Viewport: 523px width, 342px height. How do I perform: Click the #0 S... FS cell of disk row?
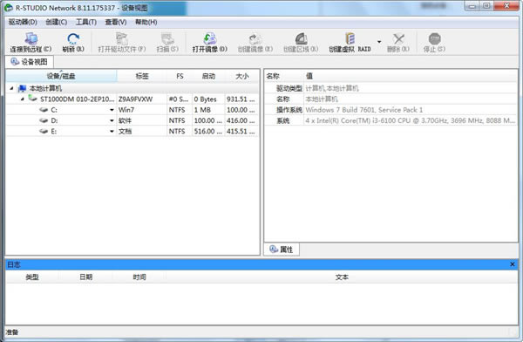[x=180, y=99]
